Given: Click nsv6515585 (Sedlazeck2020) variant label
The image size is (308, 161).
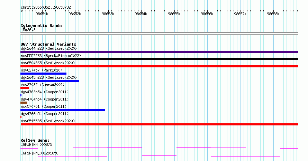Looking at the screenshot, I should [48, 121].
